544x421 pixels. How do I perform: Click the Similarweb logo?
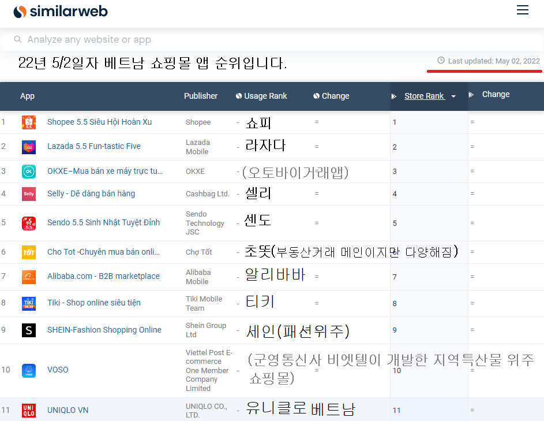(x=60, y=10)
